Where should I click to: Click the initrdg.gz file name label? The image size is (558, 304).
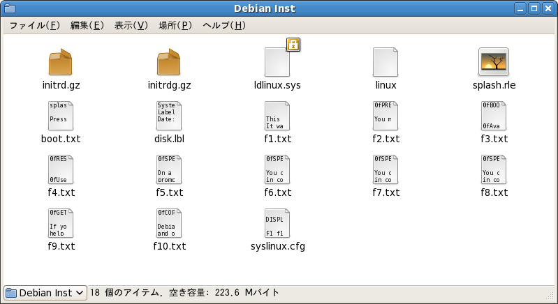(x=169, y=85)
